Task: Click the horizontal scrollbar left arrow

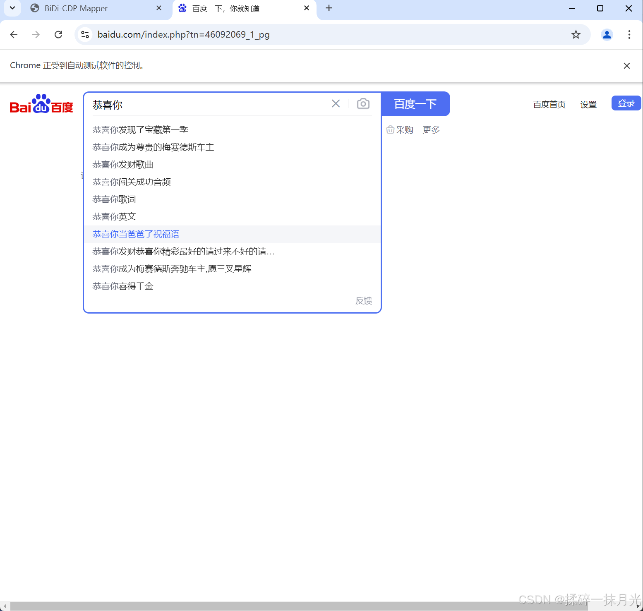Action: point(5,606)
